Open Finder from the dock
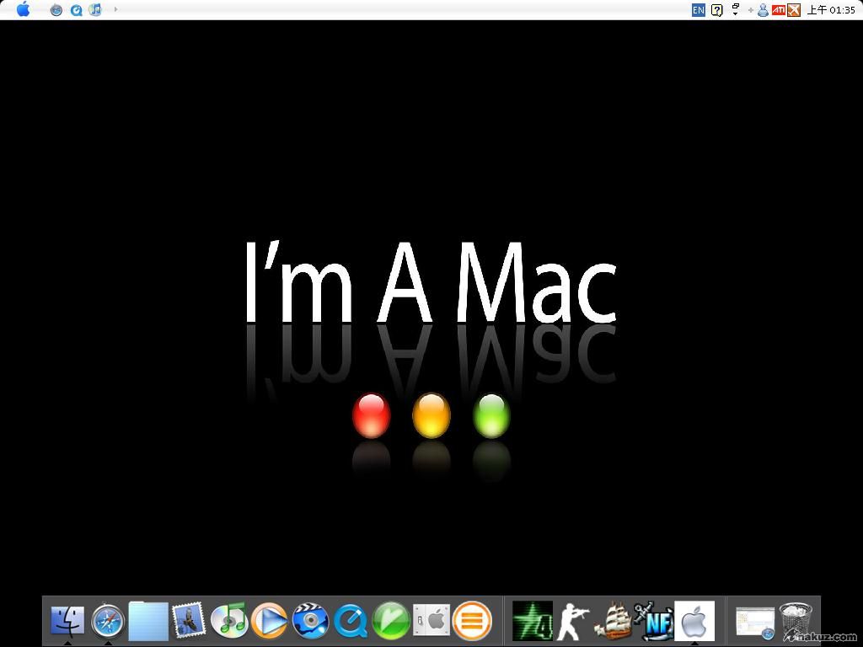 [67, 621]
